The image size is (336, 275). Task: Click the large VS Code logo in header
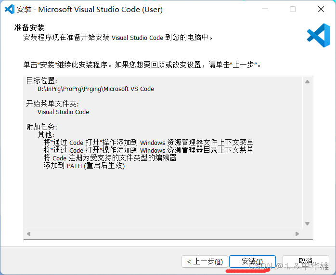click(319, 35)
